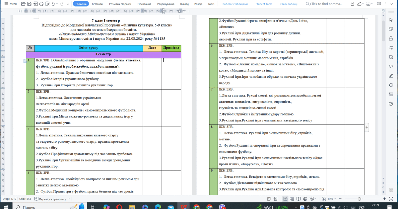Click the zoom in plus button
This screenshot has width=398, height=209.
(x=384, y=199)
